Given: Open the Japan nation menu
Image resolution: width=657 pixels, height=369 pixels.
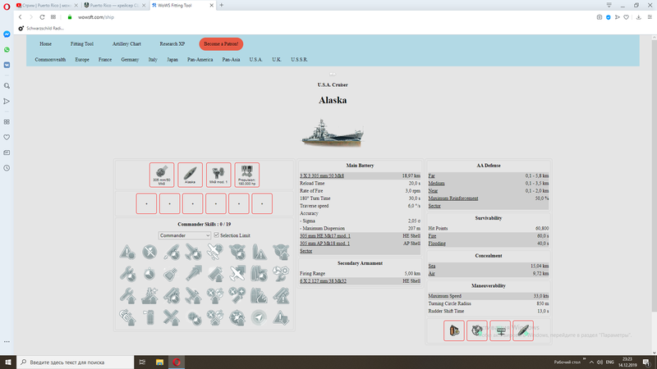Looking at the screenshot, I should 172,60.
